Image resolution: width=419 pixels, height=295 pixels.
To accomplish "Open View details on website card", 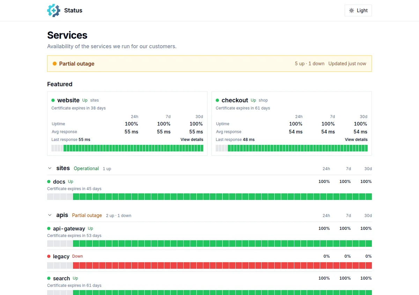I will tap(192, 139).
